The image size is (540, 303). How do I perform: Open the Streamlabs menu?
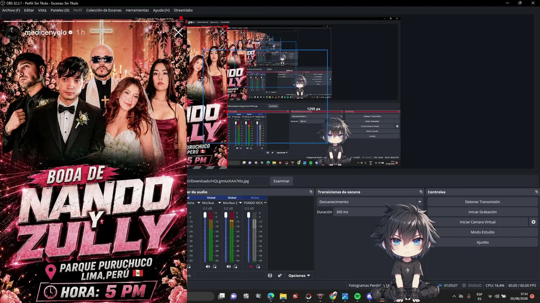(x=183, y=10)
